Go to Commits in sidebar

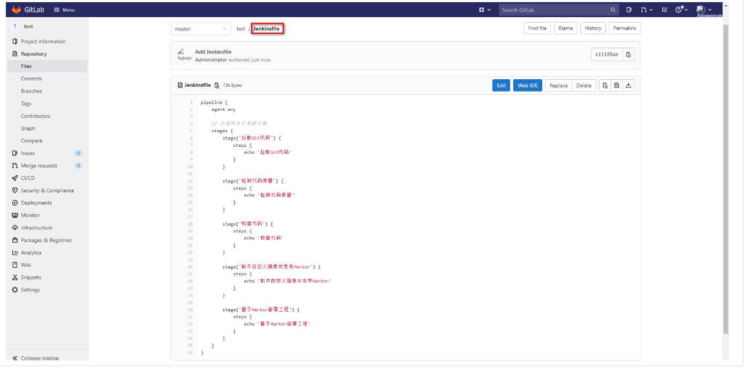[31, 78]
